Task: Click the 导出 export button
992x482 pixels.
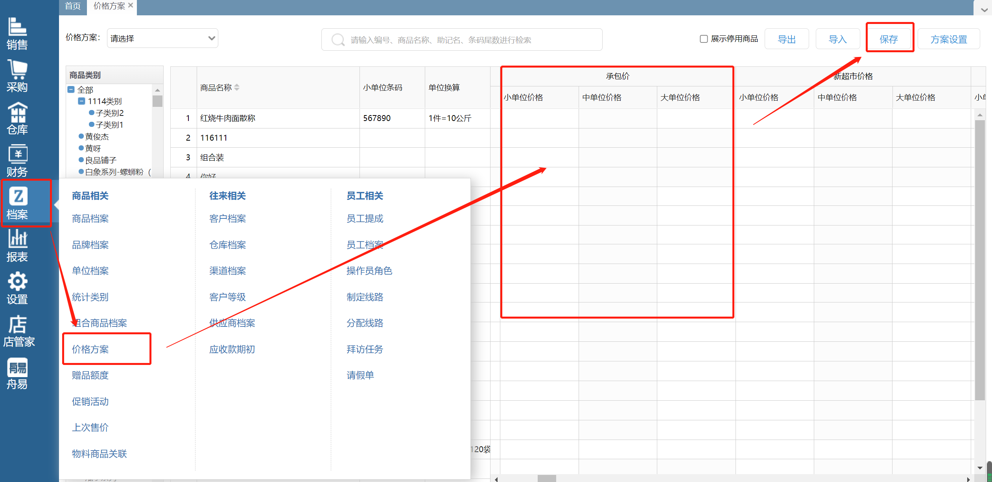Action: (787, 39)
